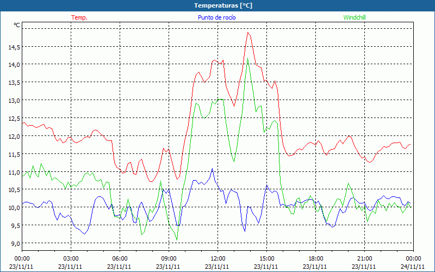Click the 03:00 time axis label

click(x=71, y=259)
